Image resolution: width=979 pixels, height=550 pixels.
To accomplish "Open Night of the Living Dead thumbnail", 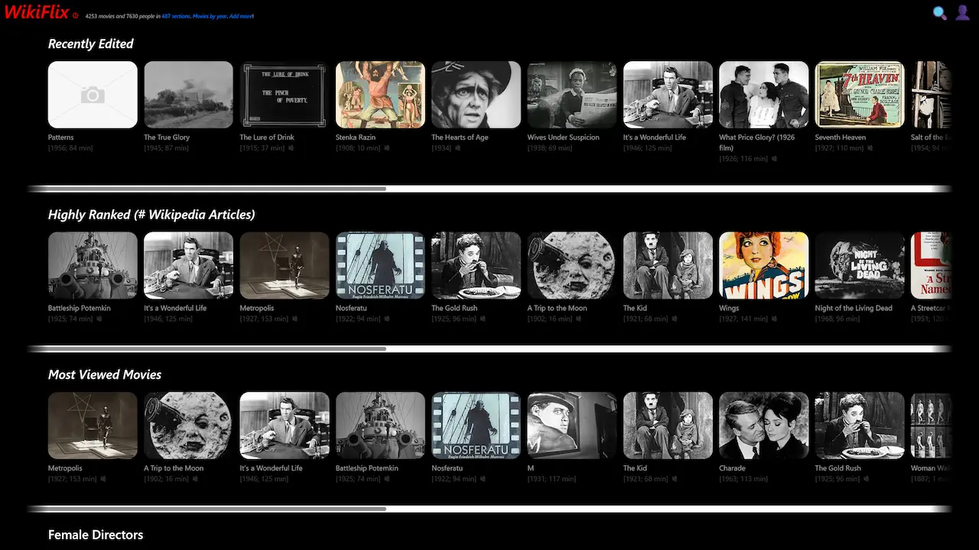I will coord(858,265).
